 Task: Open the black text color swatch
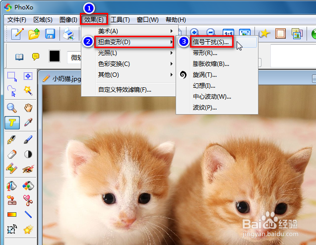(55, 56)
